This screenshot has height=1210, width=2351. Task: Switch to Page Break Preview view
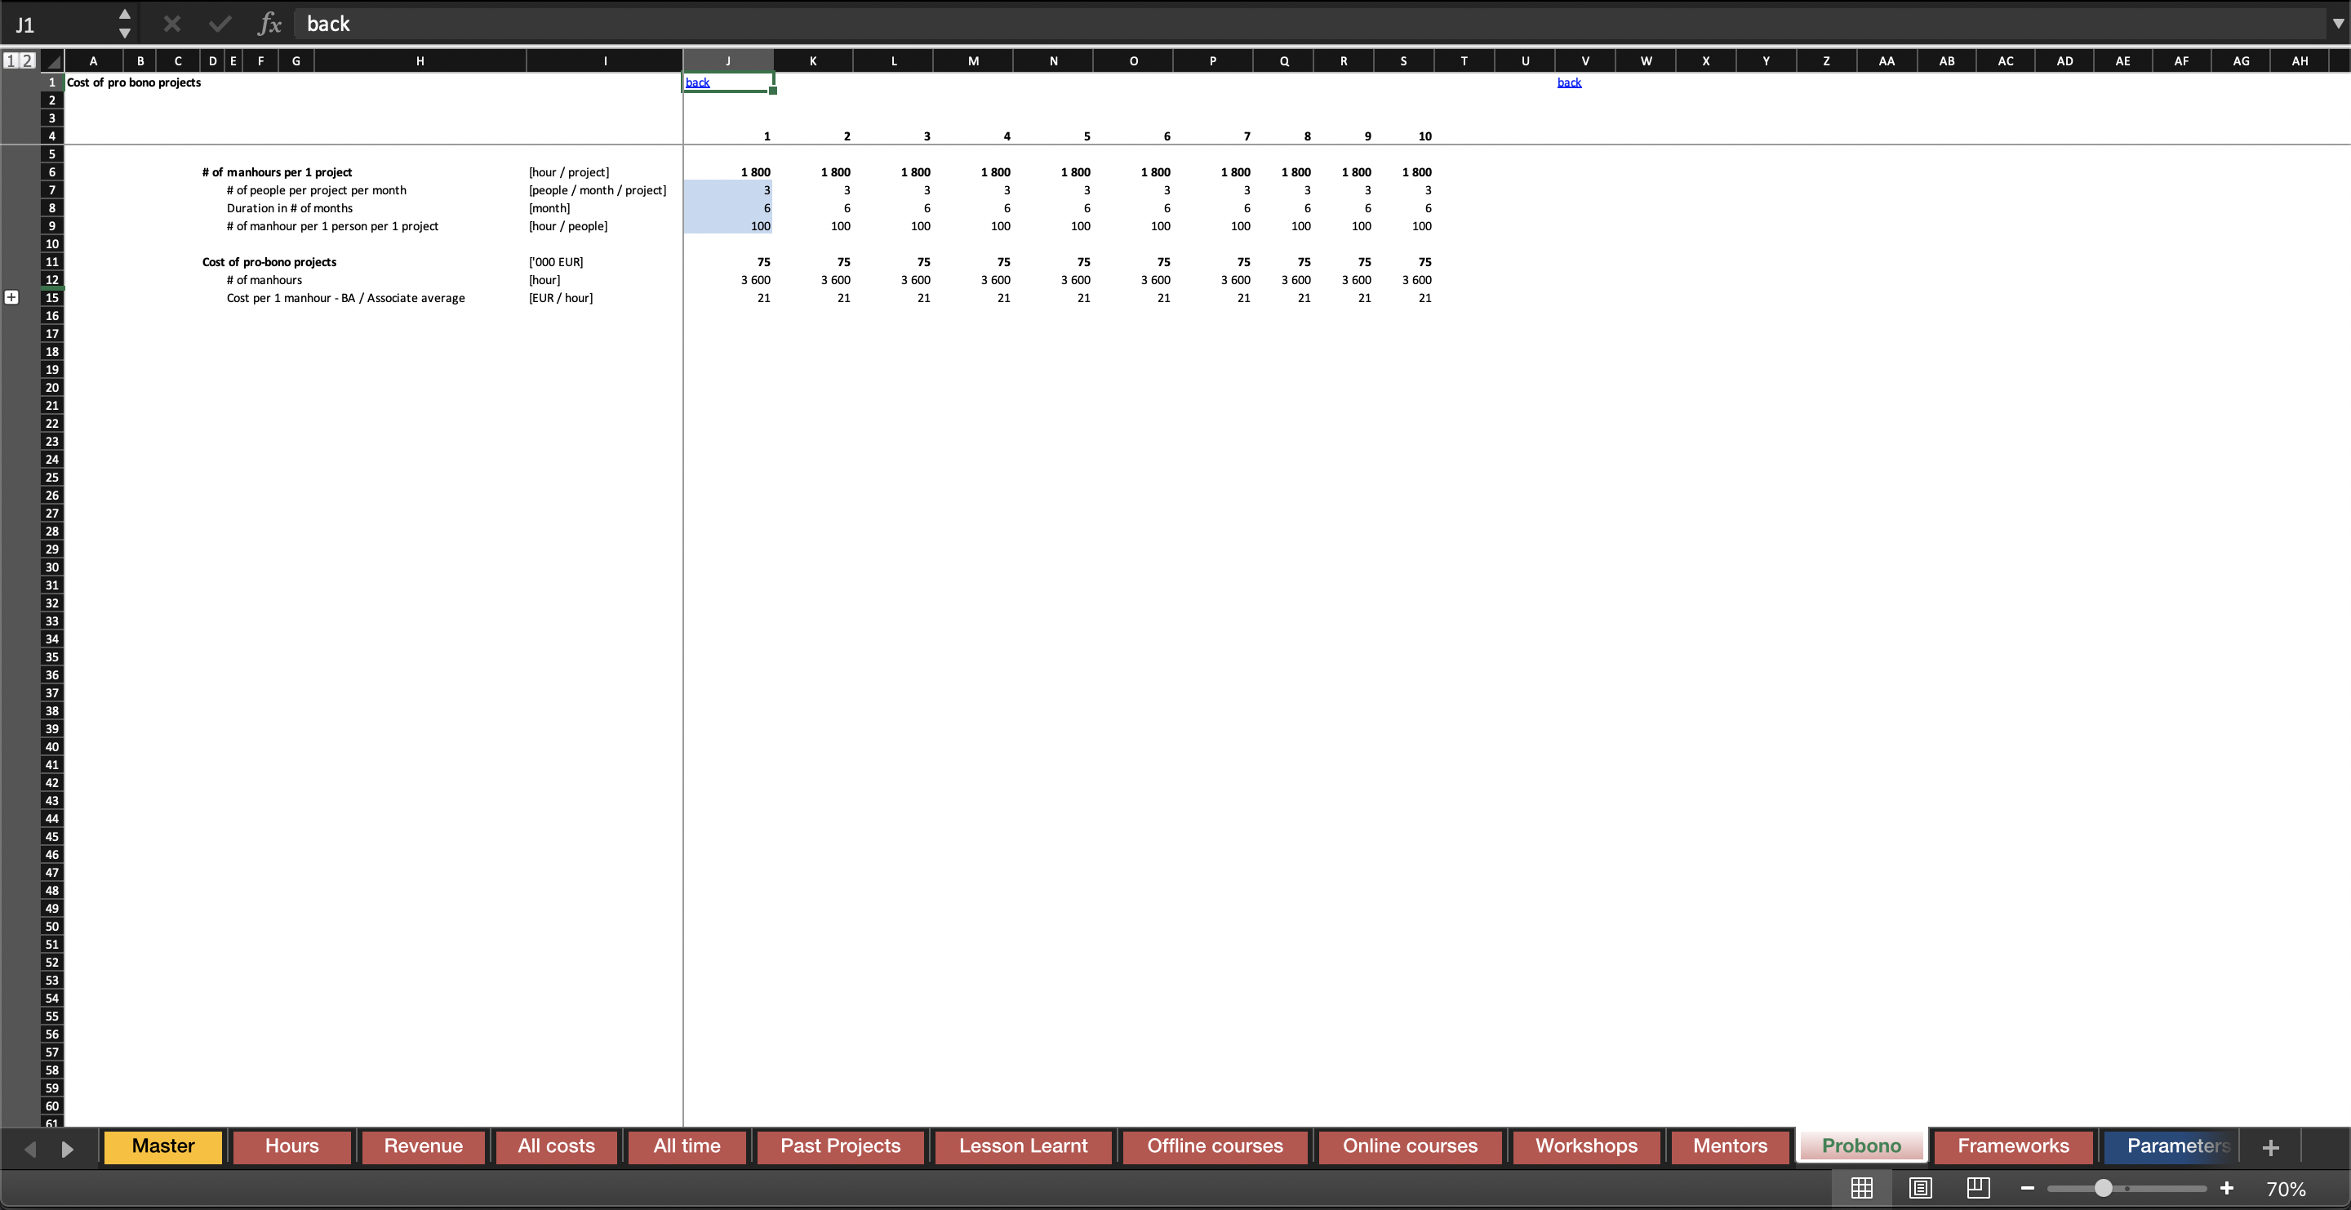click(1978, 1188)
